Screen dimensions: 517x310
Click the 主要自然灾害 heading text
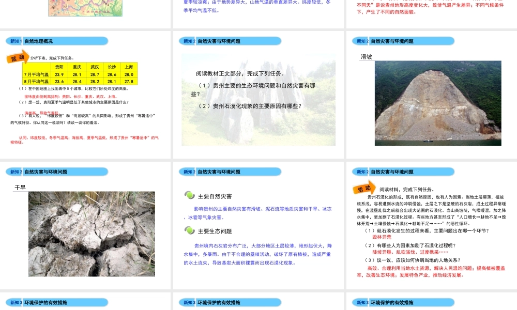[x=215, y=196]
